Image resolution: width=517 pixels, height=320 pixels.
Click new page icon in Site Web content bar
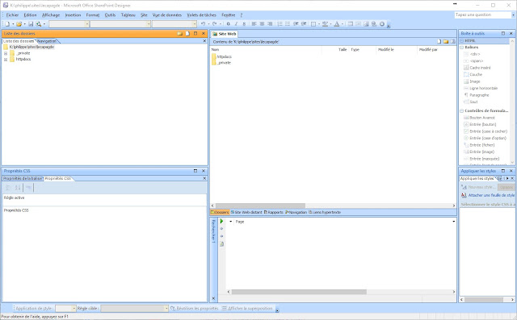[439, 42]
